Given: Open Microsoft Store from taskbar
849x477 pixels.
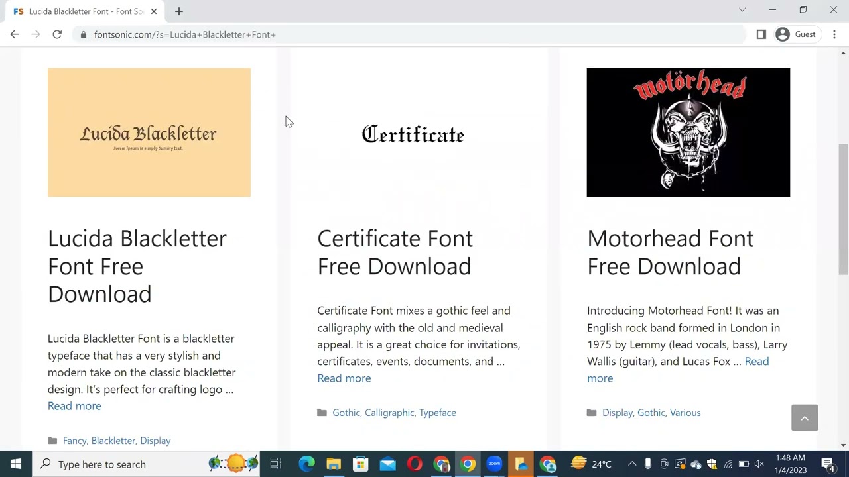Looking at the screenshot, I should [x=360, y=464].
